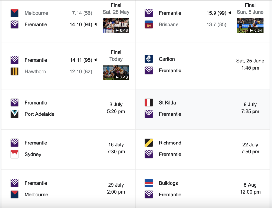This screenshot has height=208, width=272.
Task: Click the Carlton club logo
Action: coord(149,59)
